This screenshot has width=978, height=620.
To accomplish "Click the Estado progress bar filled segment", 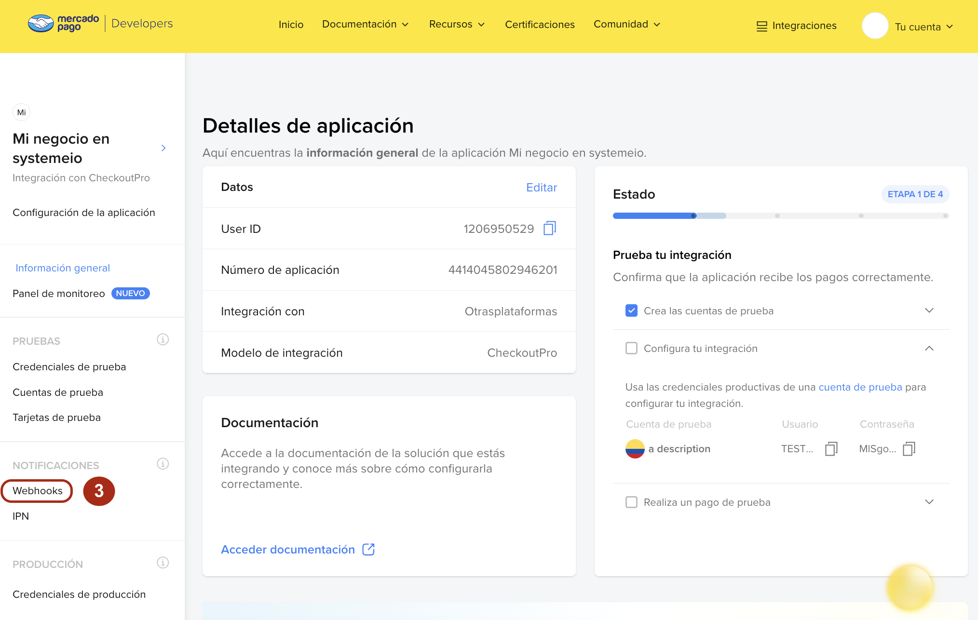I will click(654, 216).
